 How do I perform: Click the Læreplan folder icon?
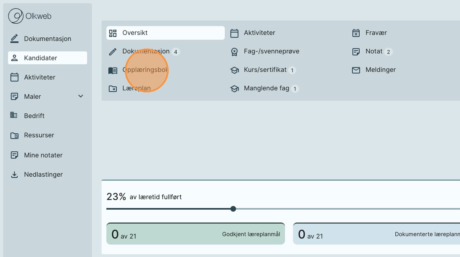click(113, 88)
